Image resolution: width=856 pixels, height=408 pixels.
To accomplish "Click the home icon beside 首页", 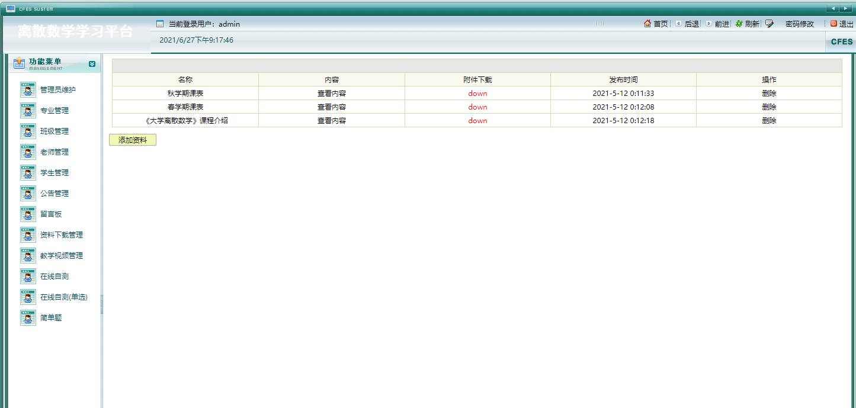I will coord(647,24).
